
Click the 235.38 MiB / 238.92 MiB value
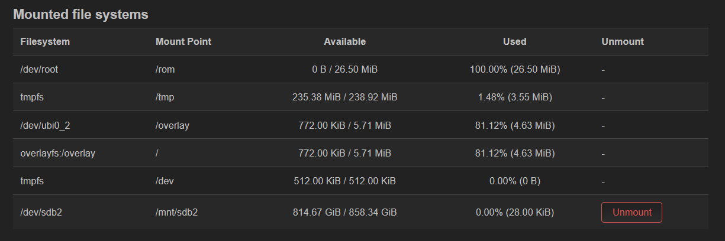[345, 97]
